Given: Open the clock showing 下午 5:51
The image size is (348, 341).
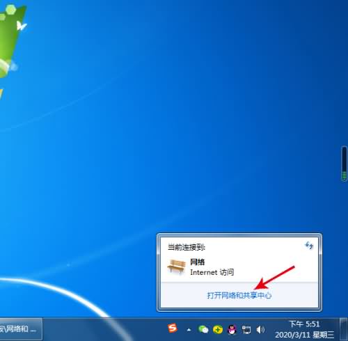Looking at the screenshot, I should point(304,324).
